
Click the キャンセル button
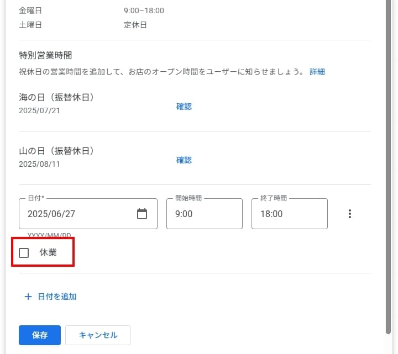point(98,335)
